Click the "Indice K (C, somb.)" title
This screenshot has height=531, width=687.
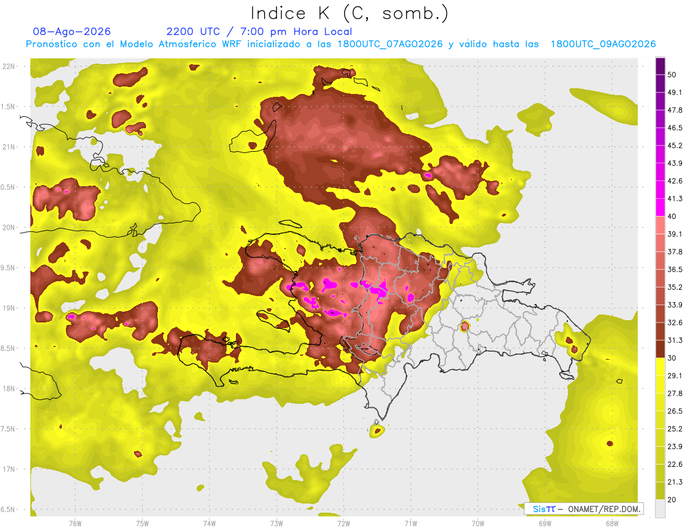(349, 13)
